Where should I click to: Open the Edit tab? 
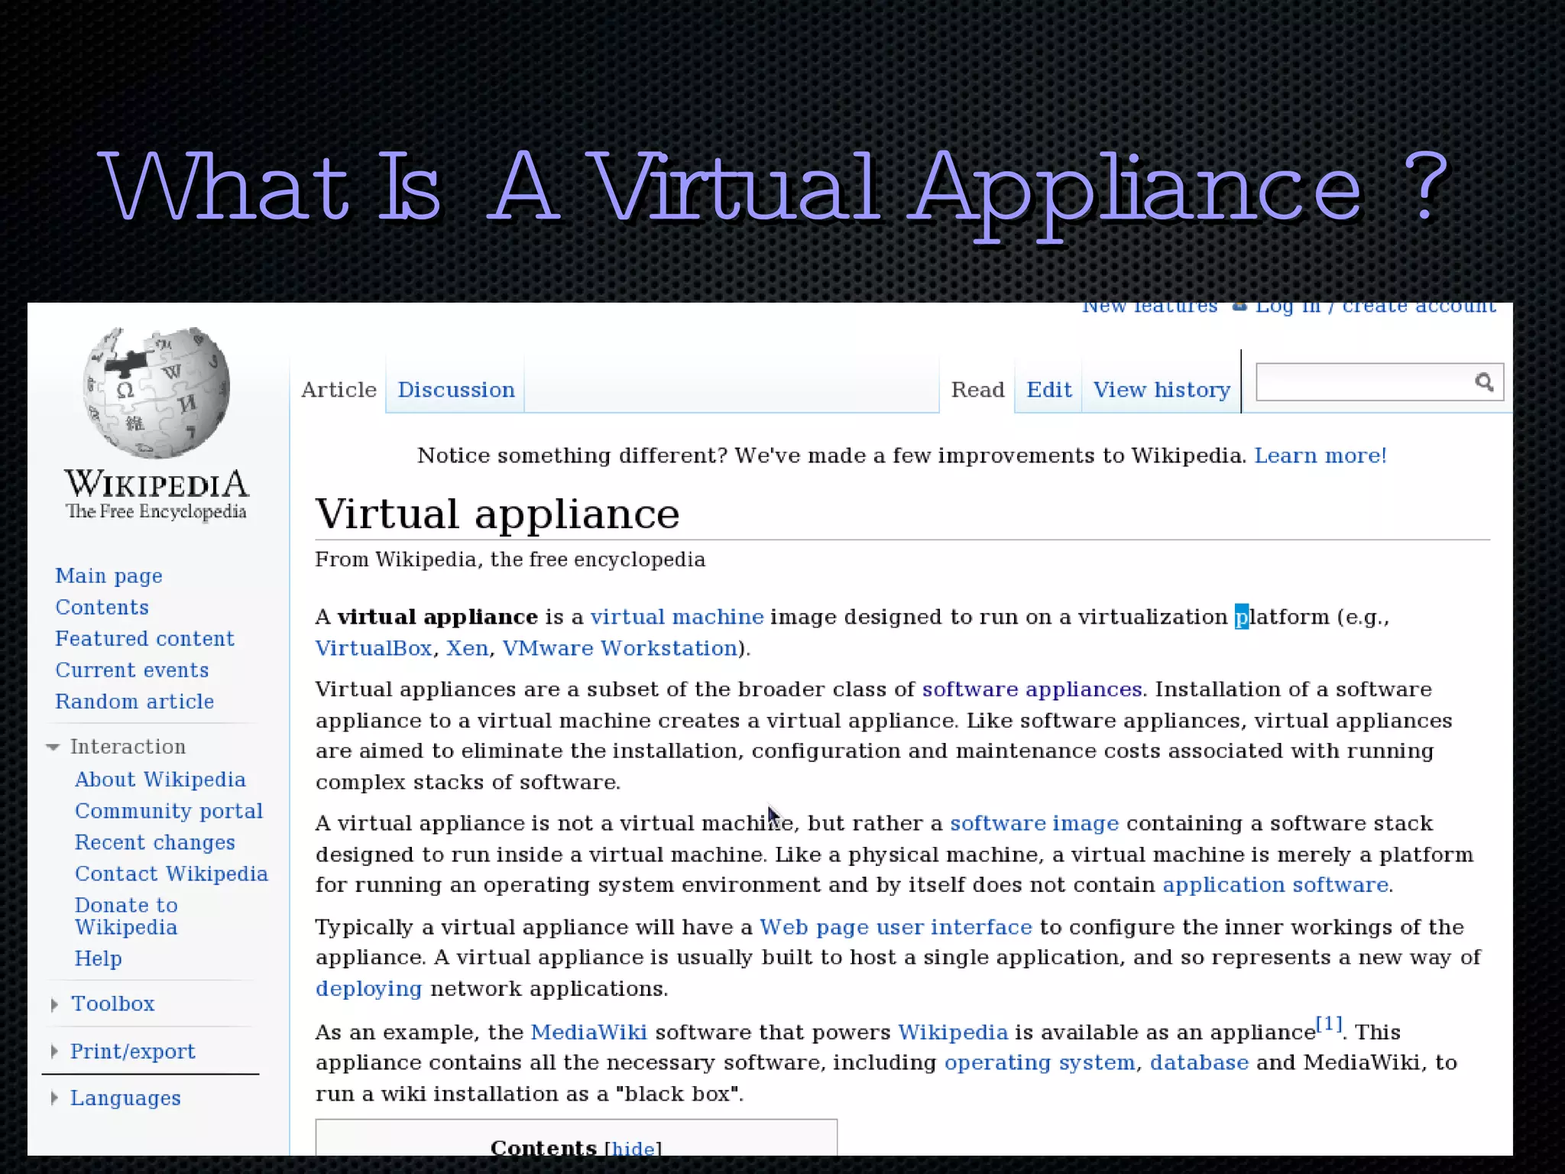1048,390
